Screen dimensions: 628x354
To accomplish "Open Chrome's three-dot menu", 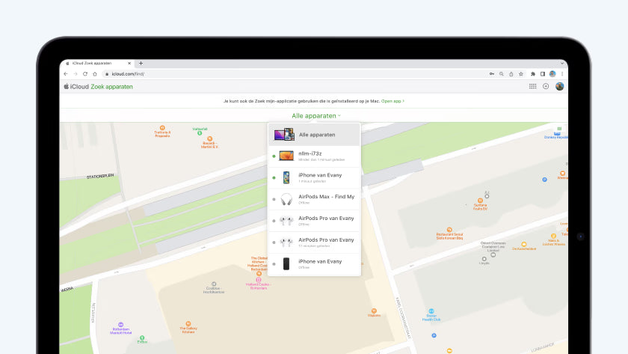I will [x=561, y=74].
